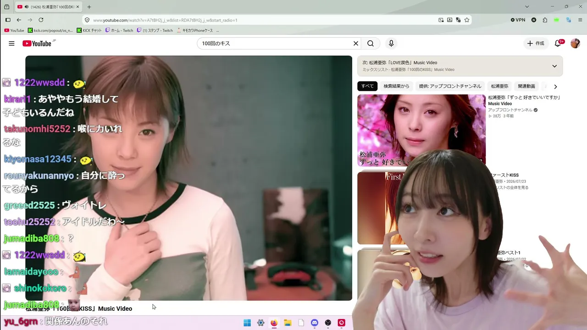Click the YouTube search magnifier button
587x330 pixels.
[x=371, y=44]
